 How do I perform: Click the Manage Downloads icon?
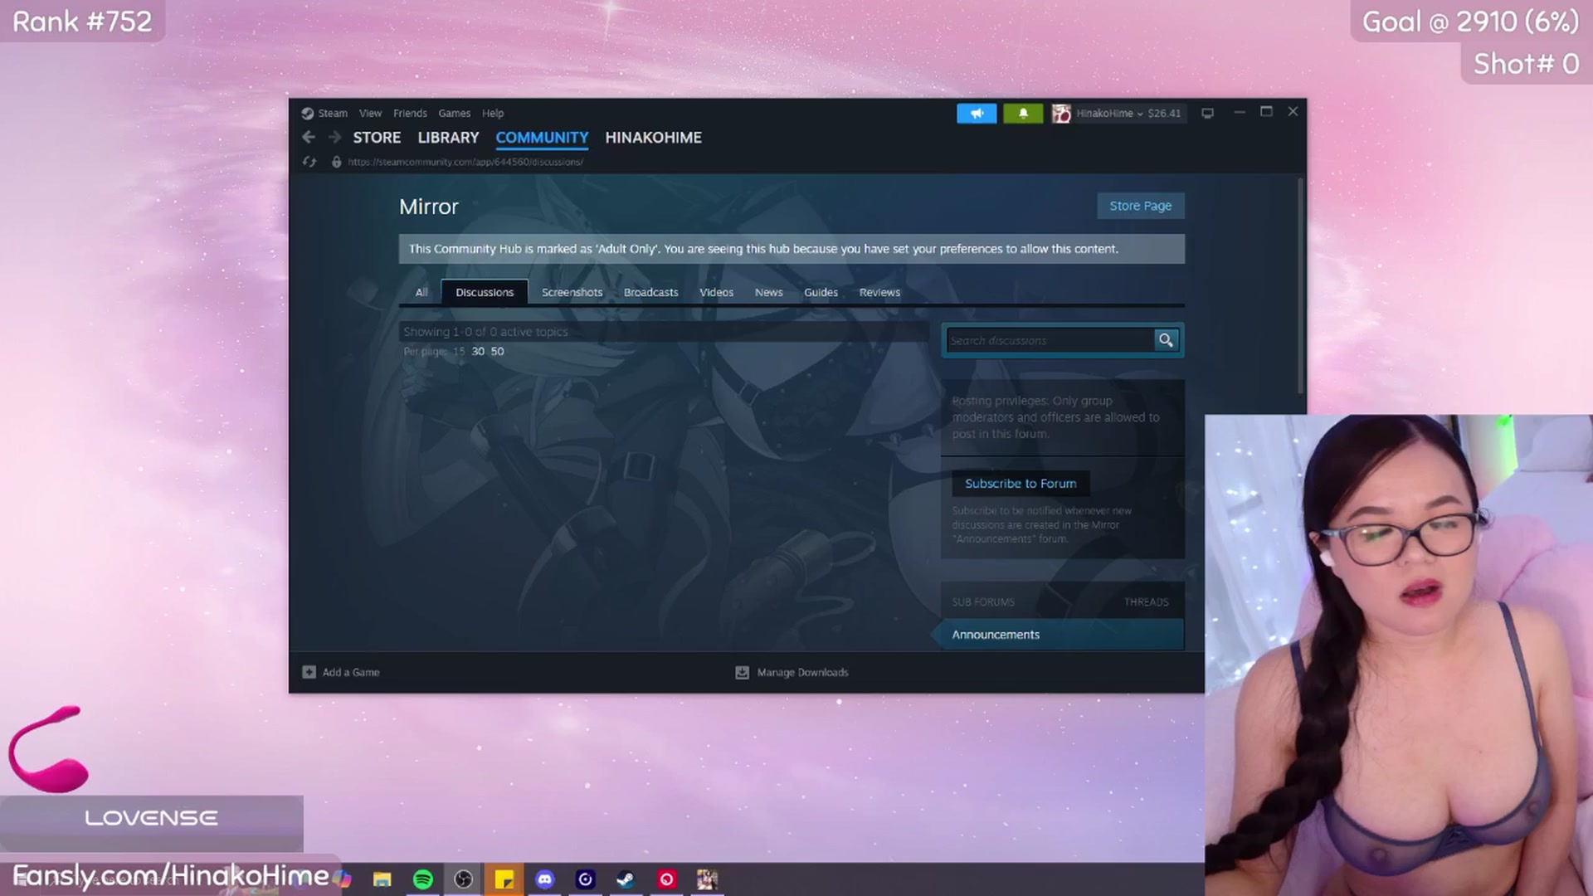(x=742, y=672)
